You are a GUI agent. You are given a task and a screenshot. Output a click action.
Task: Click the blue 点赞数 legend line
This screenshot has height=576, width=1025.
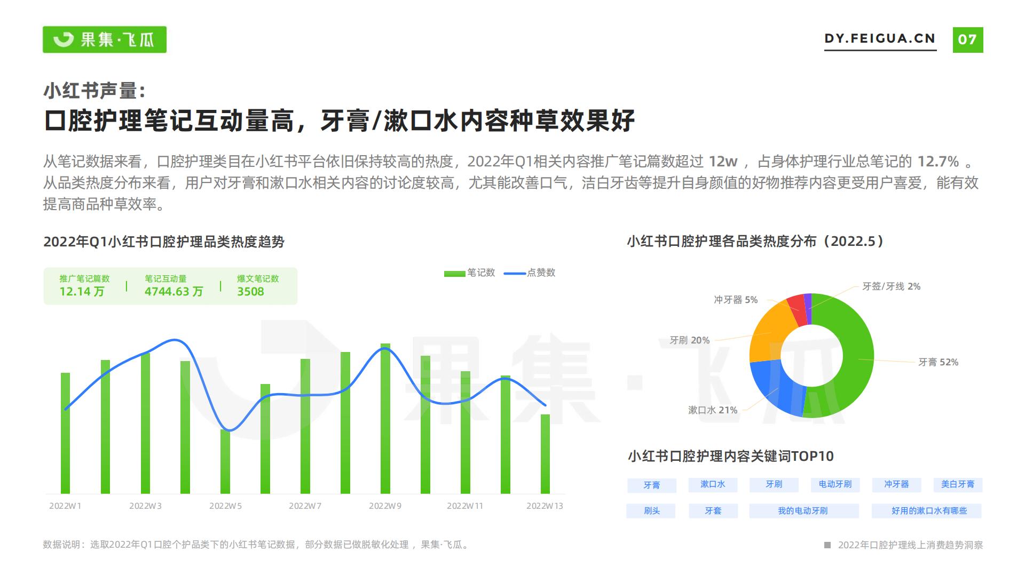[515, 274]
